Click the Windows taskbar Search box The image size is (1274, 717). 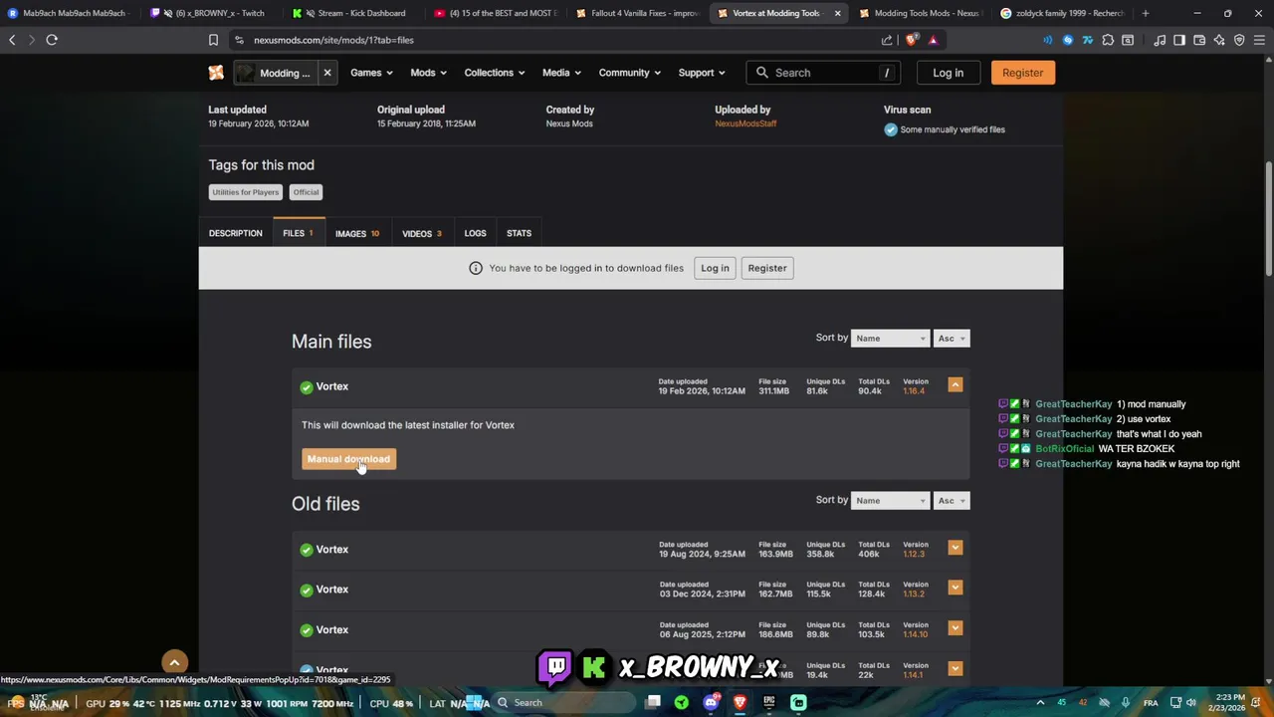coord(562,703)
